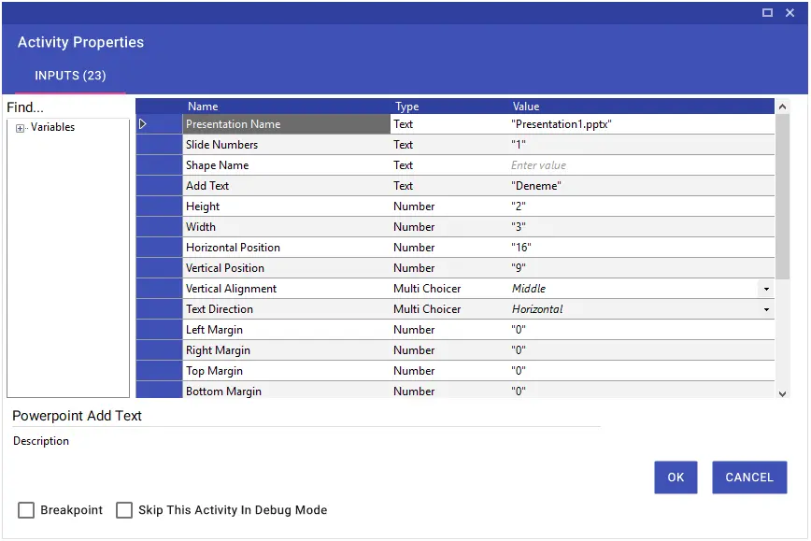This screenshot has height=541, width=811.
Task: Switch to the INPUTS (23) tab
Action: click(x=70, y=76)
